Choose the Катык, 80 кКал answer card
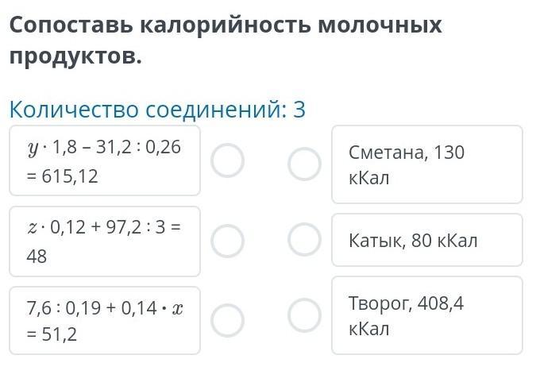The image size is (540, 390). 426,240
